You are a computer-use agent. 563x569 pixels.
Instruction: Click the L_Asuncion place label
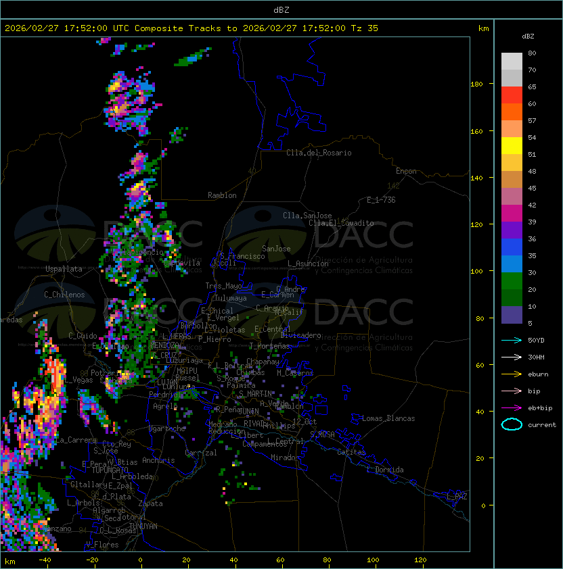(x=308, y=264)
